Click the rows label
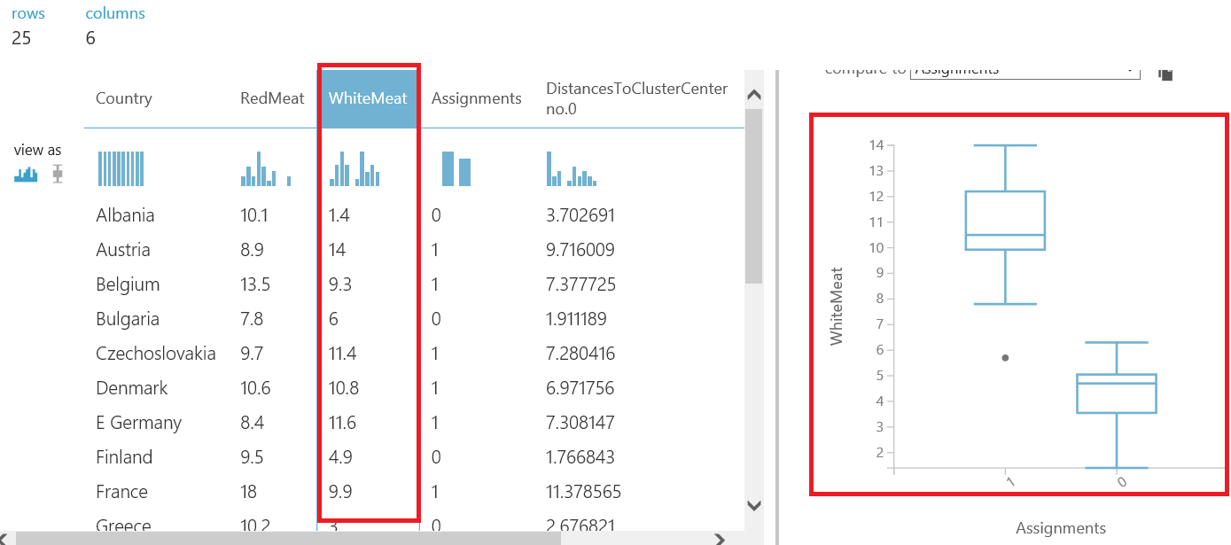Screen dimensions: 1231x545 28,13
